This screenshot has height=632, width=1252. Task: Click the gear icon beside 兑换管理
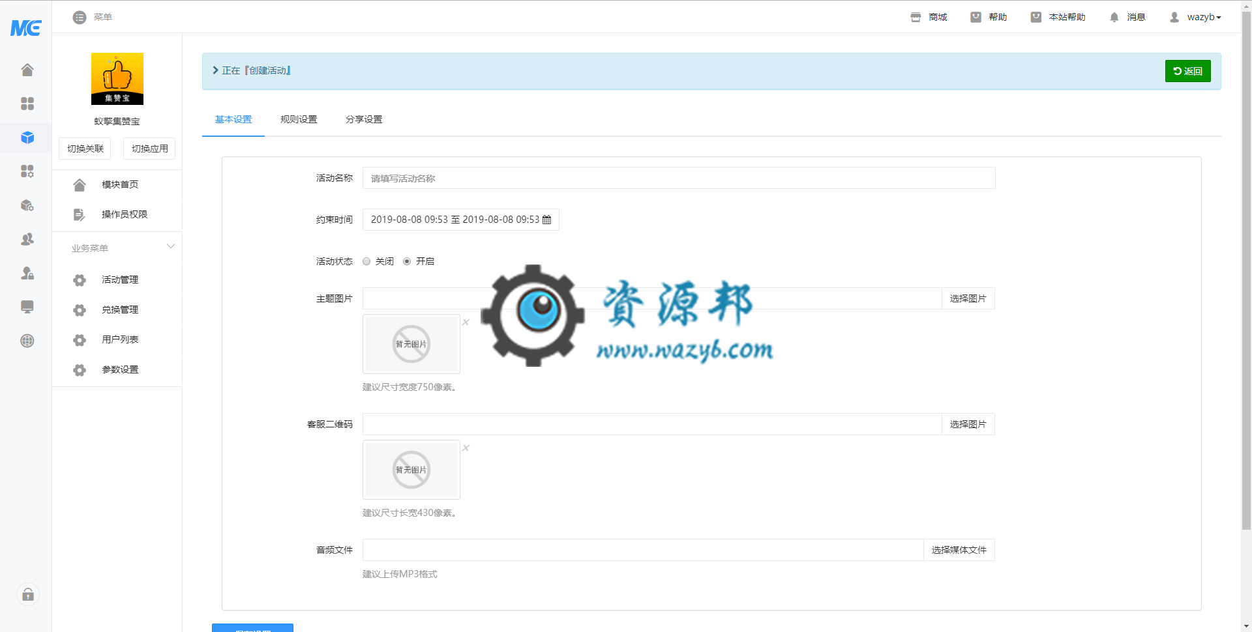coord(80,310)
